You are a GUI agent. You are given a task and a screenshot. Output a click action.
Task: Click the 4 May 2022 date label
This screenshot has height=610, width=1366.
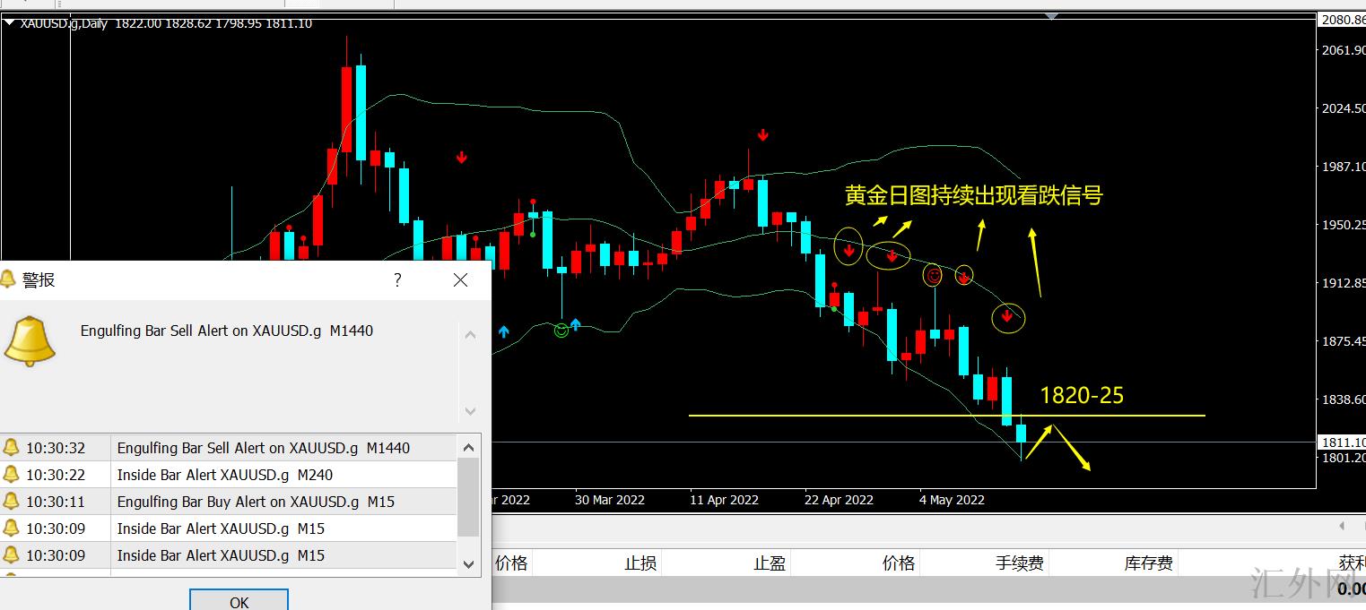pyautogui.click(x=953, y=500)
